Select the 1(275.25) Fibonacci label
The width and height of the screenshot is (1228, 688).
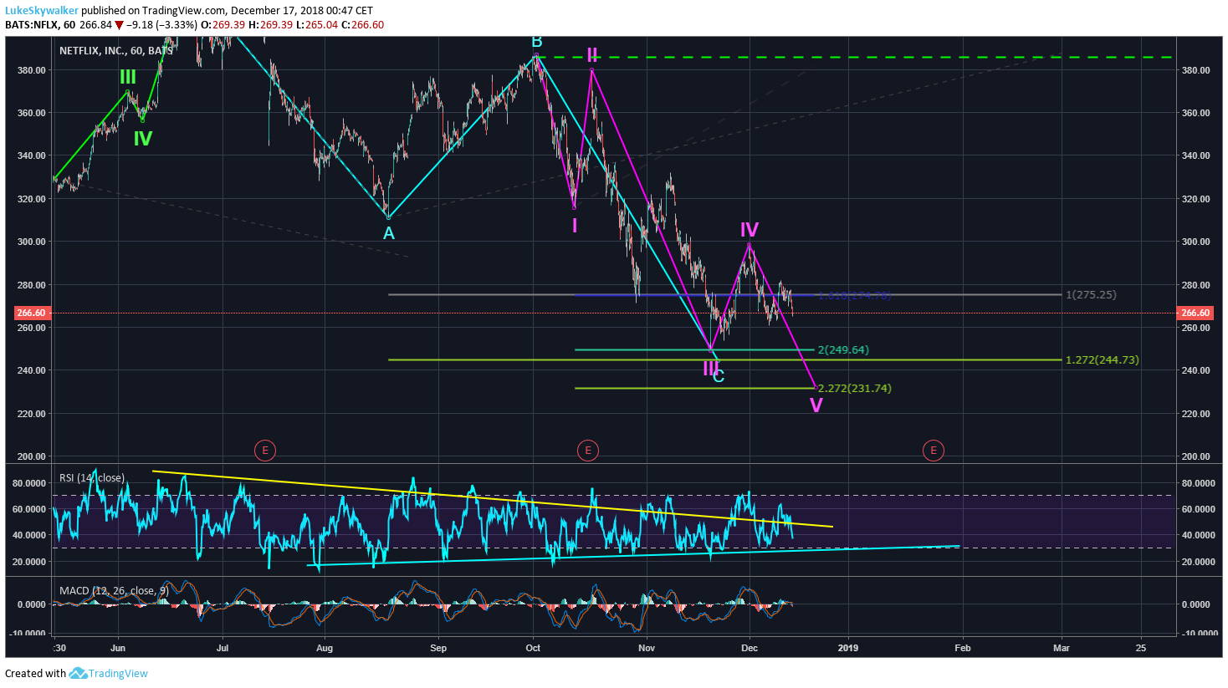[x=1091, y=295]
